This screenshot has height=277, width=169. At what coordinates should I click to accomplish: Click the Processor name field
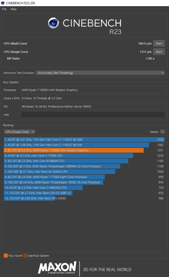coord(93,90)
